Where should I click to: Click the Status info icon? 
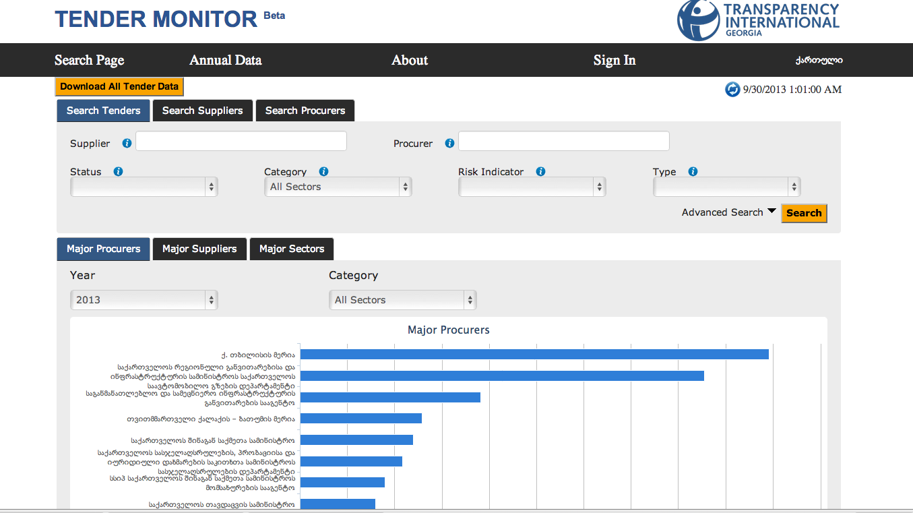[x=119, y=172]
